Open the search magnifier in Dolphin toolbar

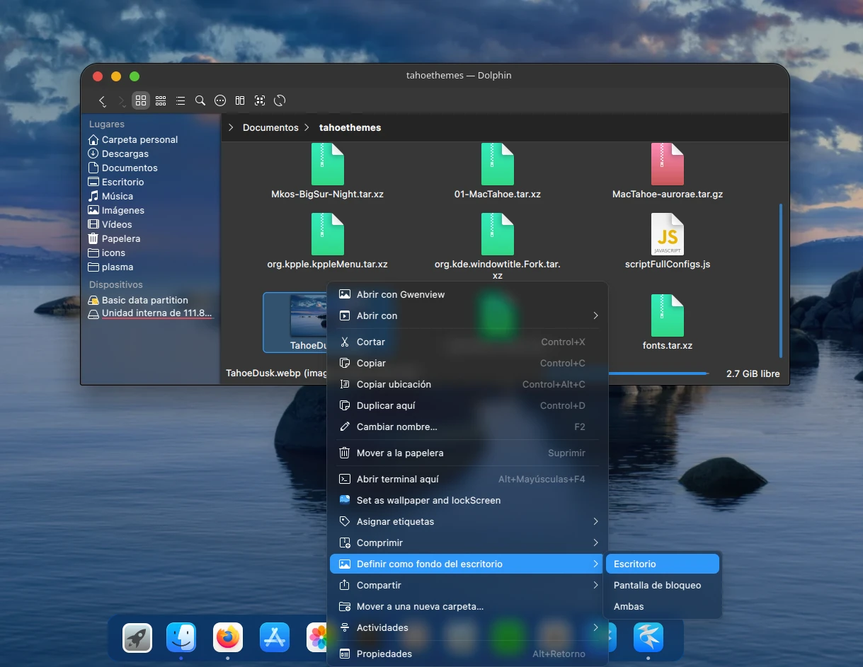pyautogui.click(x=200, y=100)
